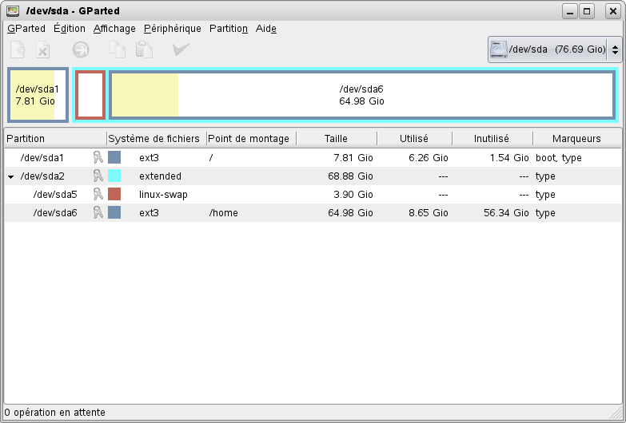
Task: Open the Affichage menu
Action: 114,29
